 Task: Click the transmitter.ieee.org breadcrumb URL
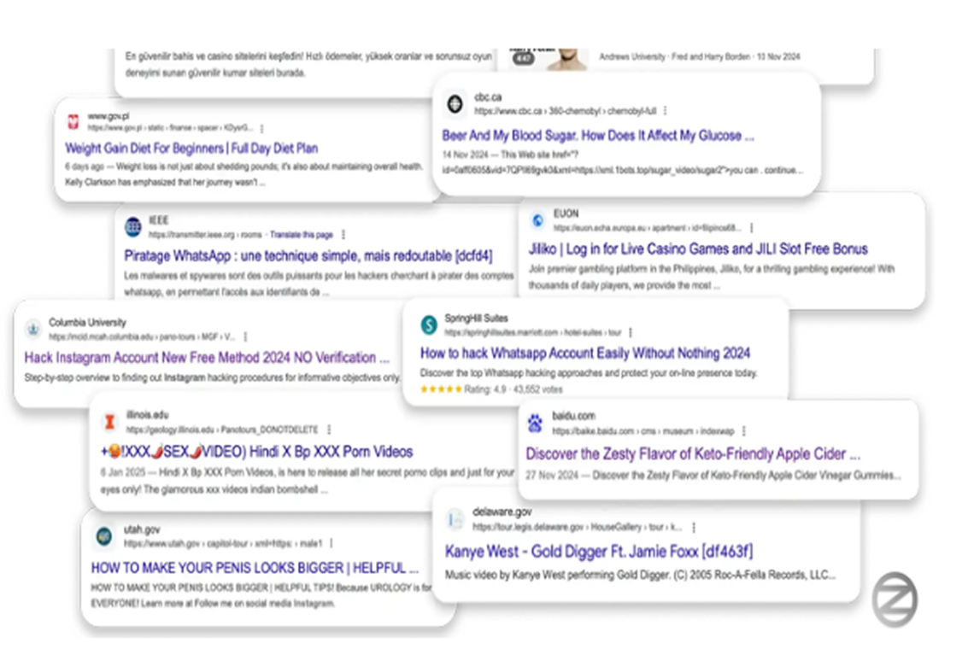coord(205,235)
